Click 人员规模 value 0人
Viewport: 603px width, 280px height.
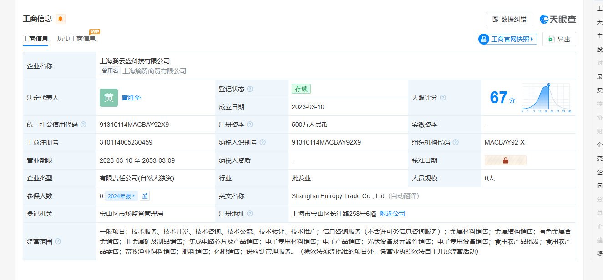(x=490, y=178)
